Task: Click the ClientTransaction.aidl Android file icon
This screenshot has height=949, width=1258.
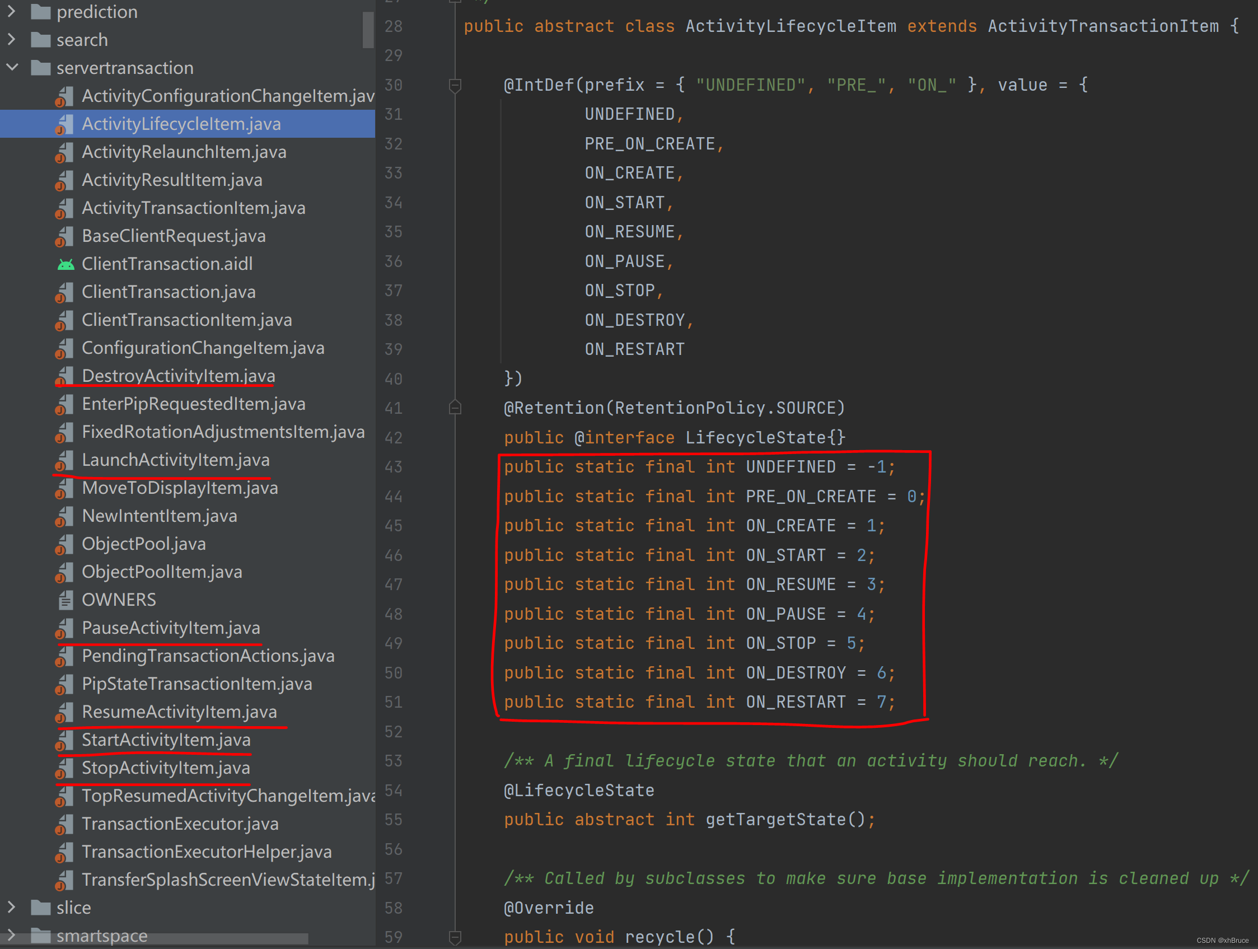Action: (66, 264)
